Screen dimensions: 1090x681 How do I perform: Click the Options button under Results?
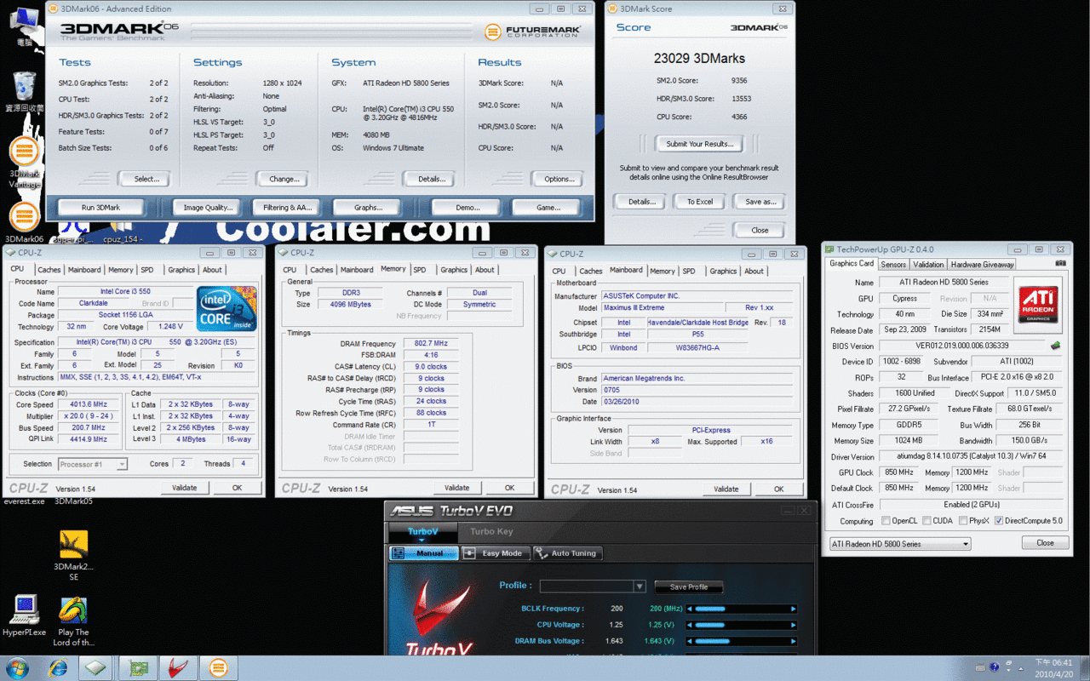(559, 179)
